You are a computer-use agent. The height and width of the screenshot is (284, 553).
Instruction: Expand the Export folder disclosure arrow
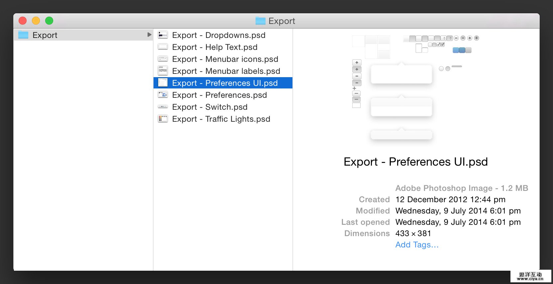[x=149, y=35]
